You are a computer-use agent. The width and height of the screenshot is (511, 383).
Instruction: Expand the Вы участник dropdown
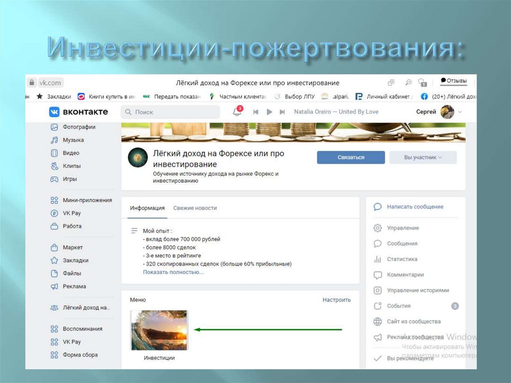coord(423,157)
